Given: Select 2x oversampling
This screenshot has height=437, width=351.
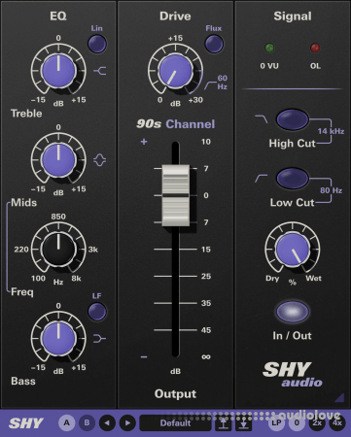Looking at the screenshot, I should (x=317, y=422).
